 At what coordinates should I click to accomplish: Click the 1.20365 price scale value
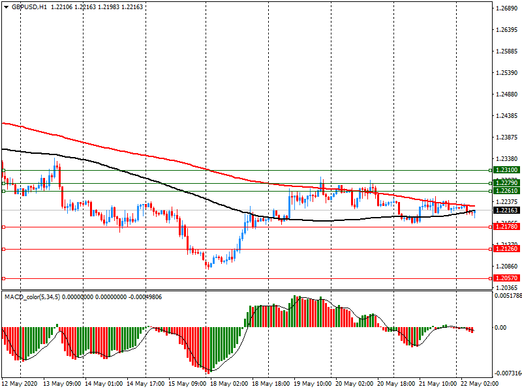tap(507, 287)
